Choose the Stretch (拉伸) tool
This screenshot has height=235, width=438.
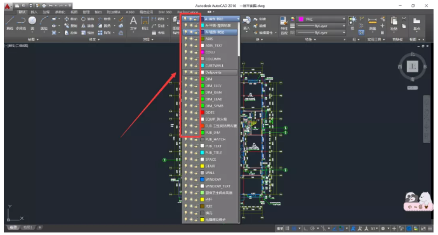tap(70, 32)
